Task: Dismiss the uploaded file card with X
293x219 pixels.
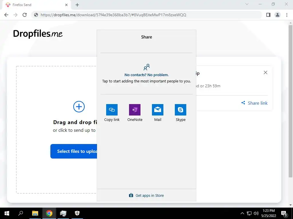Action: (x=265, y=72)
